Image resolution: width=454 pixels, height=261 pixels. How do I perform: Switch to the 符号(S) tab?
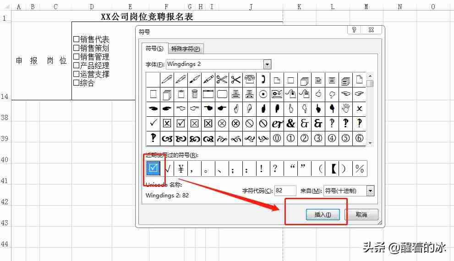click(x=154, y=49)
